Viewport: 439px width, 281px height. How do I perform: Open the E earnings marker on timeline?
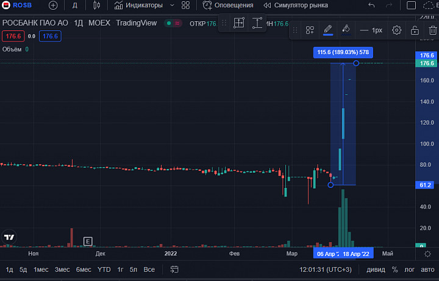point(88,241)
